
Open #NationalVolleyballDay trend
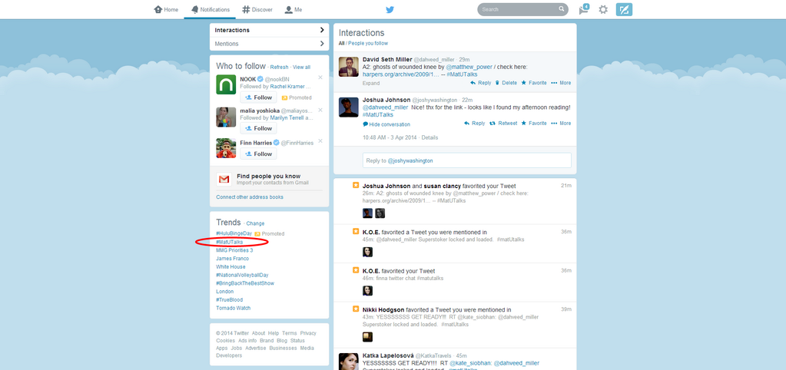click(242, 276)
